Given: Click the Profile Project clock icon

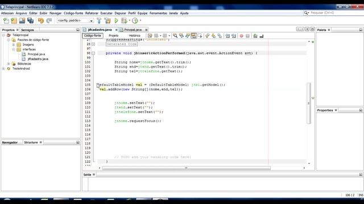Looking at the screenshot, I should (135, 20).
